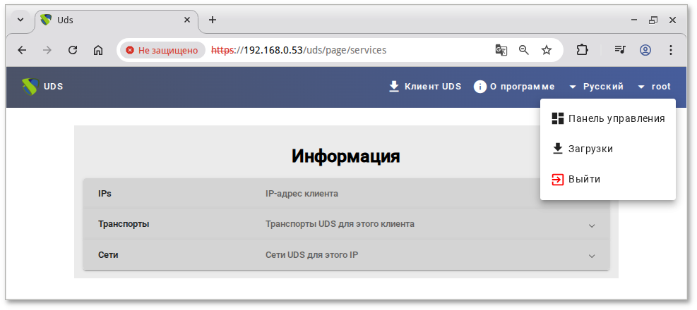Click the UDS text next to logo
697x310 pixels.
pyautogui.click(x=54, y=87)
